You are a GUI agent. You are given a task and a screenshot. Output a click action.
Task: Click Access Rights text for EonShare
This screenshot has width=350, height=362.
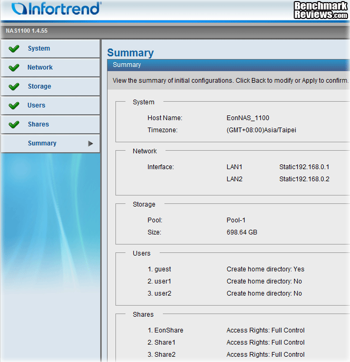coord(266,330)
